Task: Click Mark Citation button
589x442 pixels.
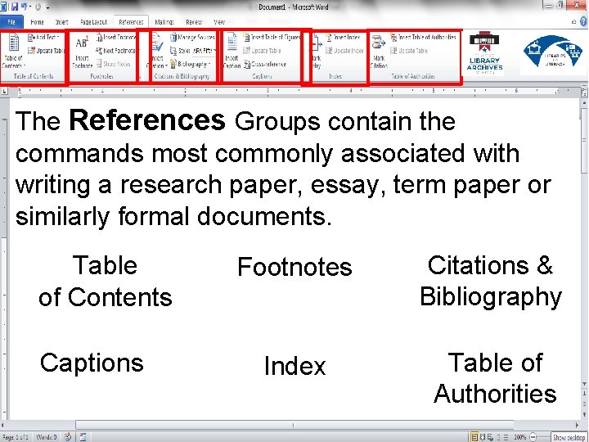Action: click(x=379, y=51)
